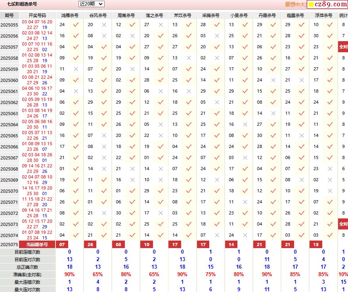Click the 总正确次数 row label
The image size is (348, 292).
pos(27,267)
